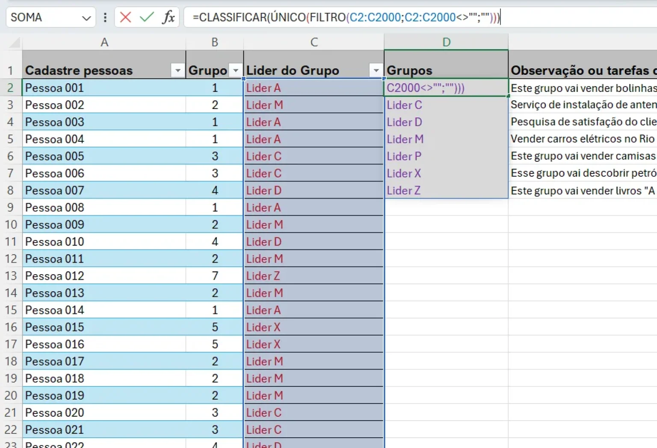Click the 'Esse grupo vai descobrir petró' cell
Screen dimensions: 657x448
pos(583,173)
